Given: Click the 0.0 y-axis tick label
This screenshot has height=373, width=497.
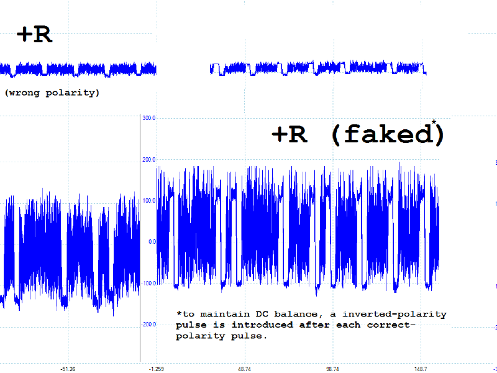Looking at the screenshot, I should (x=152, y=242).
